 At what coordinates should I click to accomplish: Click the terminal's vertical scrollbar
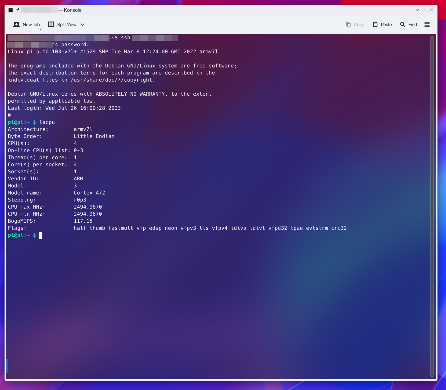(432, 207)
